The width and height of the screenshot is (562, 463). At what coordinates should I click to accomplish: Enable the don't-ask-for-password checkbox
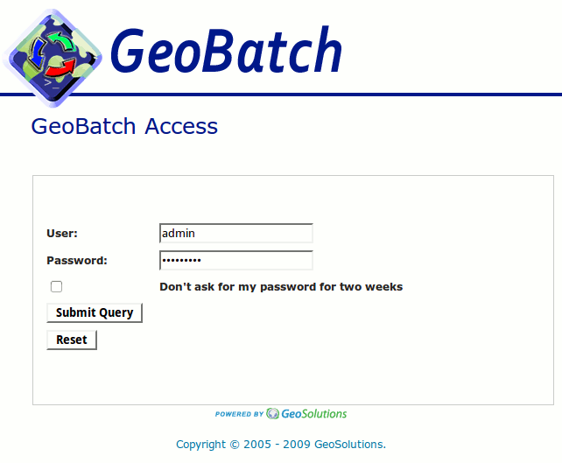pyautogui.click(x=56, y=287)
